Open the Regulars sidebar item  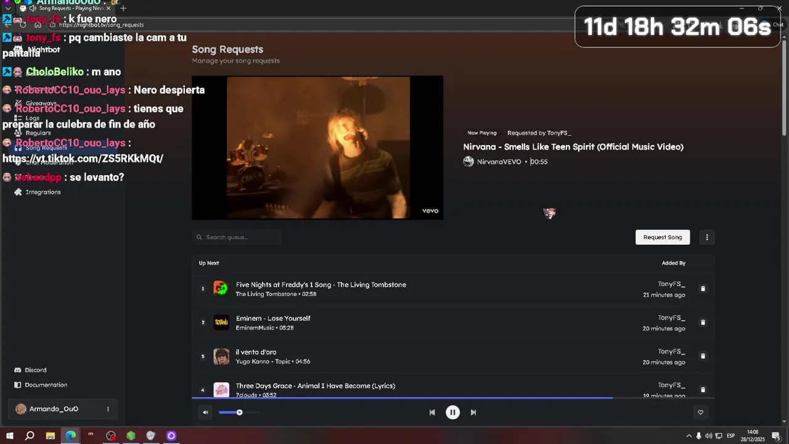pos(38,133)
